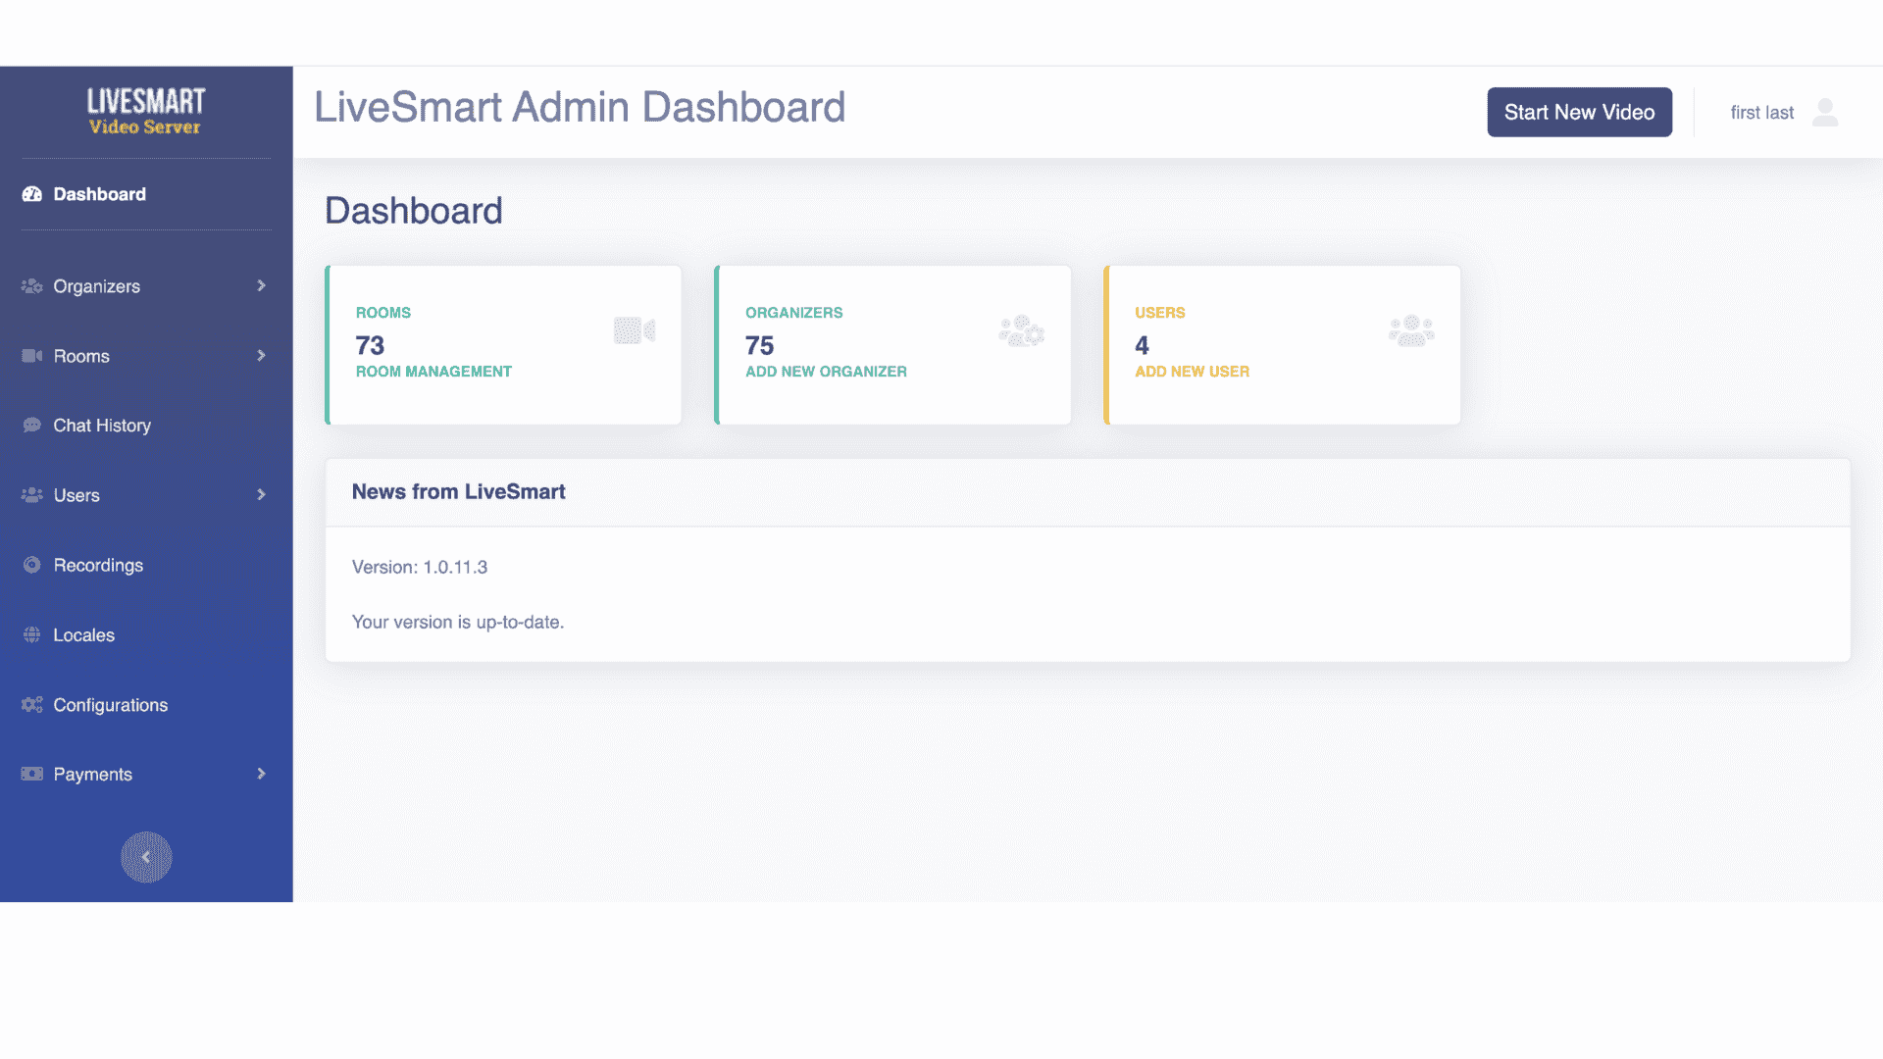Open the Users menu item

pyautogui.click(x=76, y=495)
